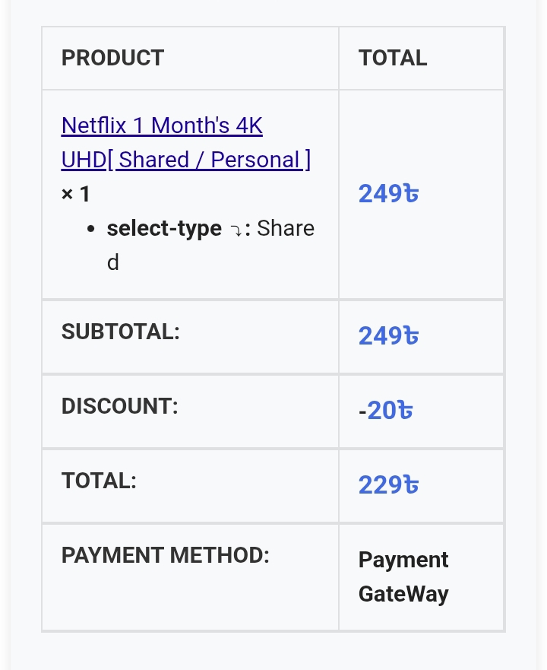Click the TOTAL column header
The width and height of the screenshot is (547, 670).
pyautogui.click(x=393, y=58)
